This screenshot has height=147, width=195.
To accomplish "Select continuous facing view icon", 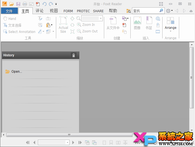I will point(125,143).
